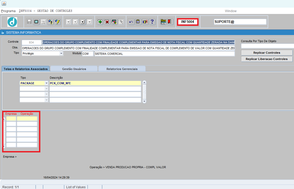The width and height of the screenshot is (294, 189).
Task: Open the Tipo Privilégio dropdown
Action: tap(61, 53)
